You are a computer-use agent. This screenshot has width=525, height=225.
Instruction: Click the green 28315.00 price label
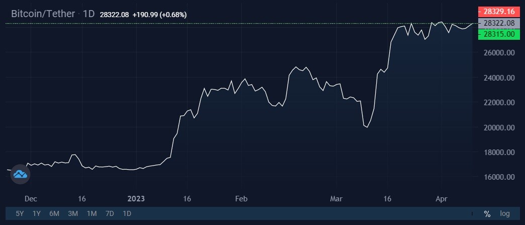(x=499, y=34)
